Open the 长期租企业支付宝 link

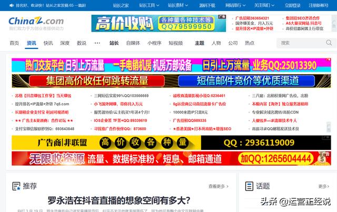[42, 112]
